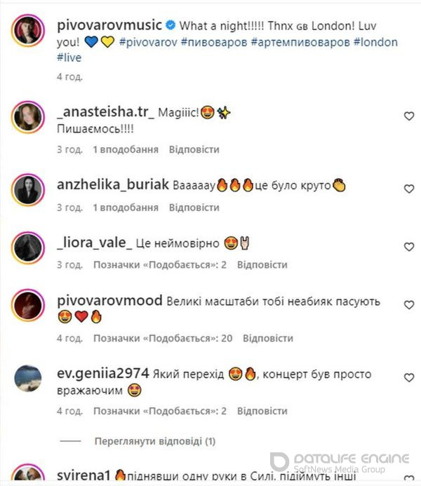Open _liora_vale_ profile avatar
Screen dimensions: 421x486
click(x=28, y=248)
